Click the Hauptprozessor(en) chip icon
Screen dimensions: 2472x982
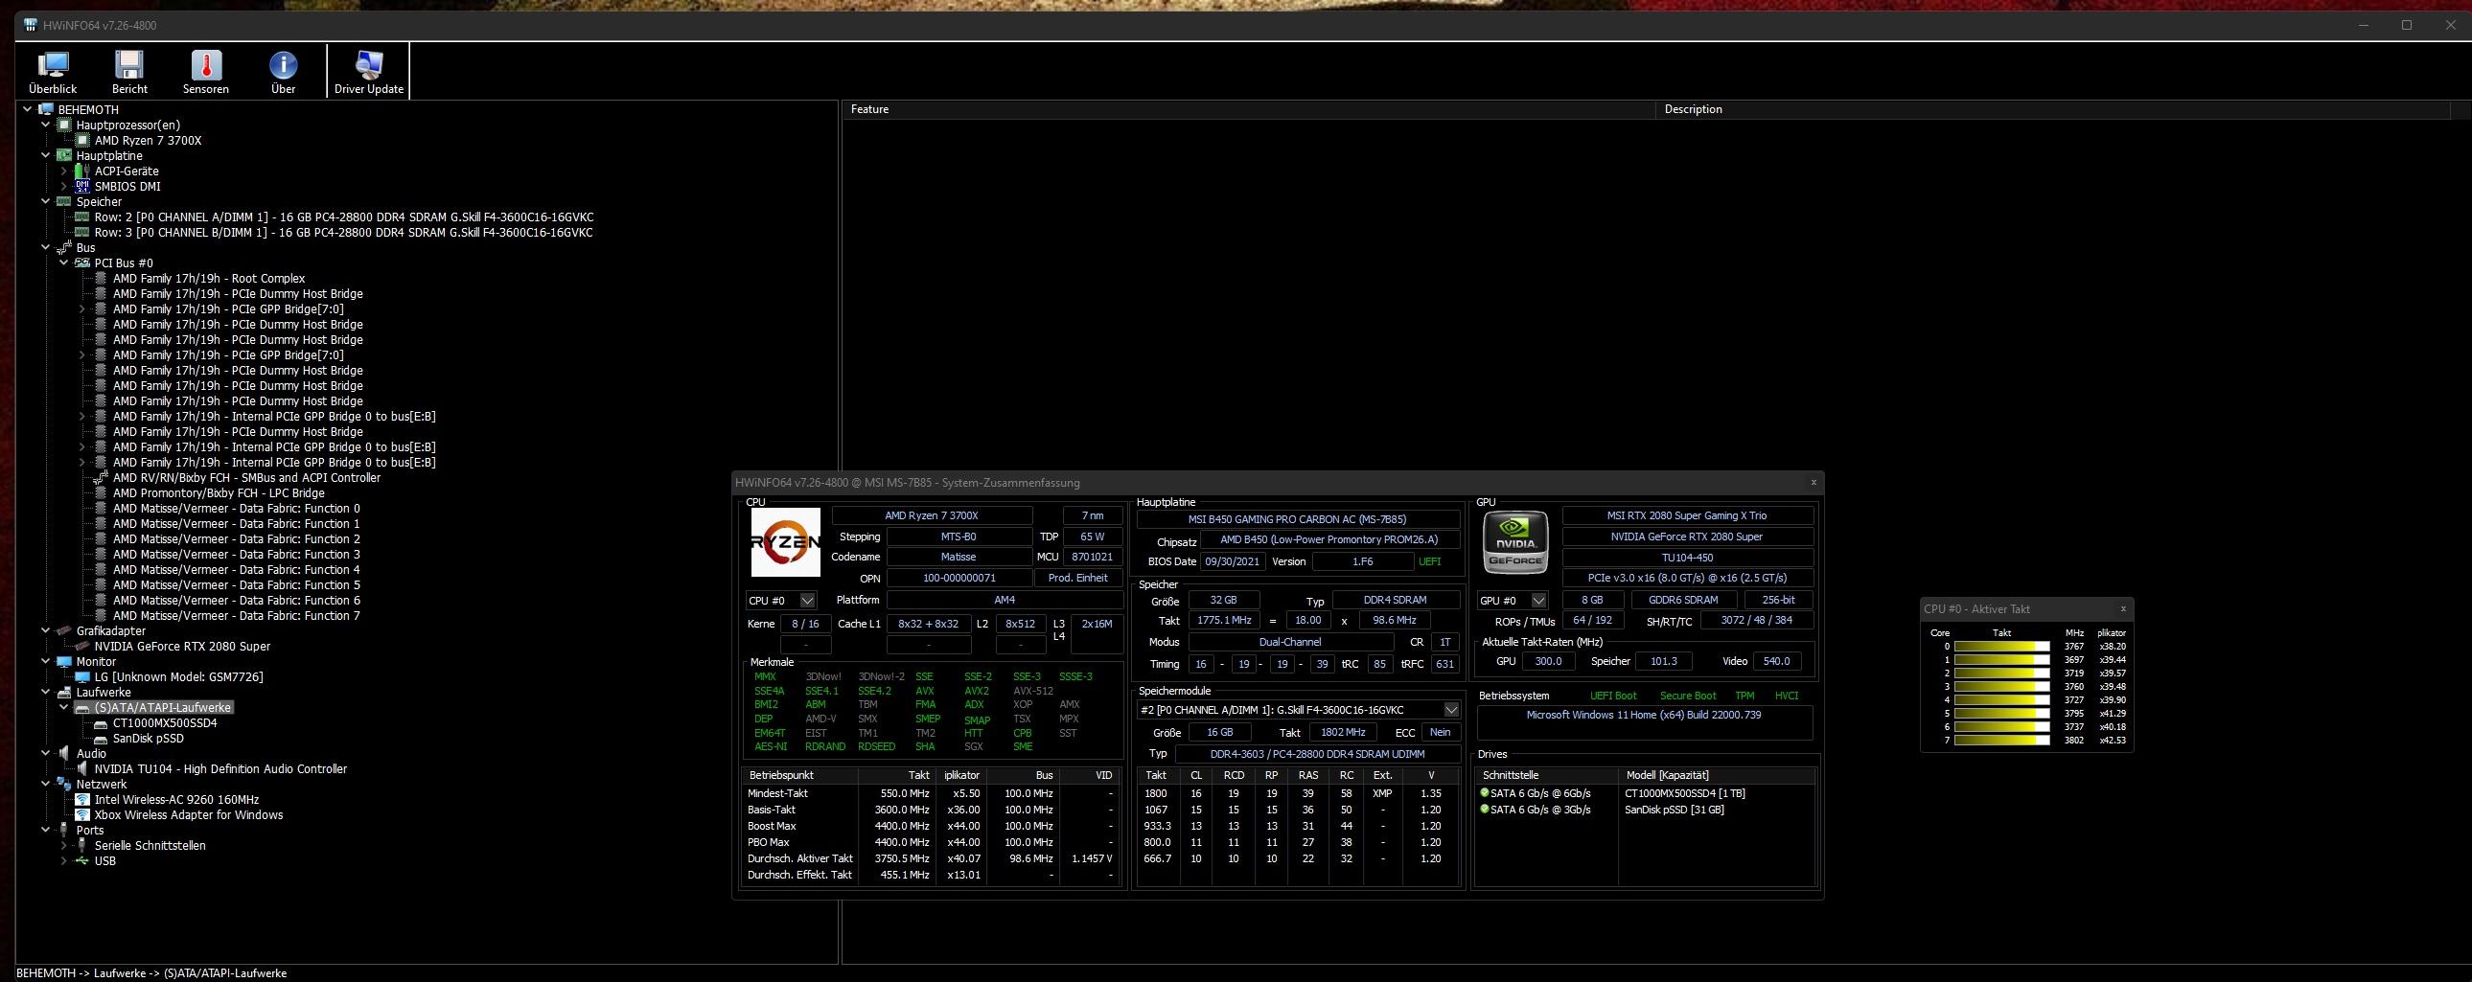coord(64,125)
